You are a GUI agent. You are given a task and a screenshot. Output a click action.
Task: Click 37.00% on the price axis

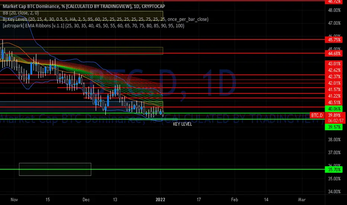coord(334,153)
